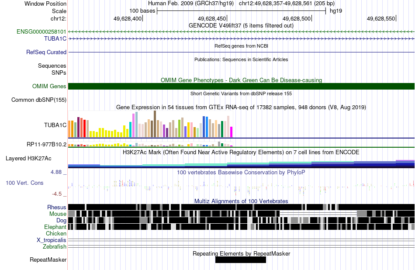Open the TUBA1C GENCODE gene label
This screenshot has height=270, width=415.
pyautogui.click(x=55, y=38)
